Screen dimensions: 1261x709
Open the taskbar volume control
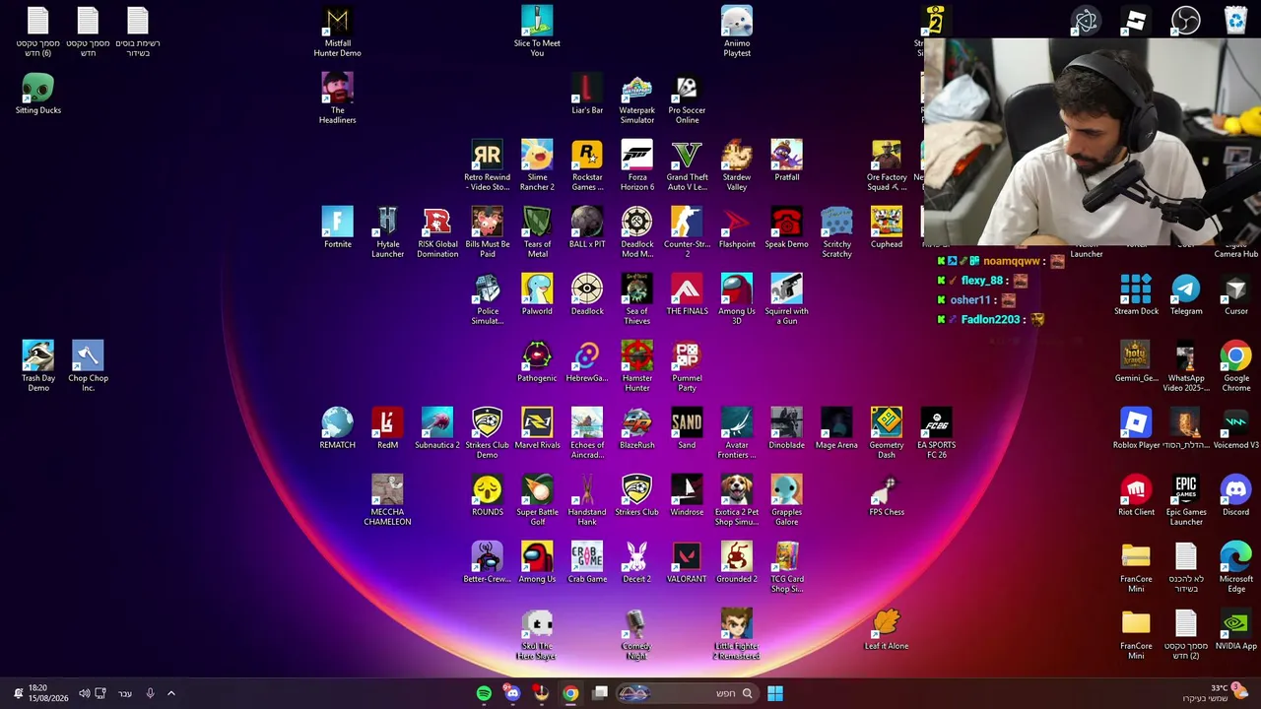[x=84, y=693]
